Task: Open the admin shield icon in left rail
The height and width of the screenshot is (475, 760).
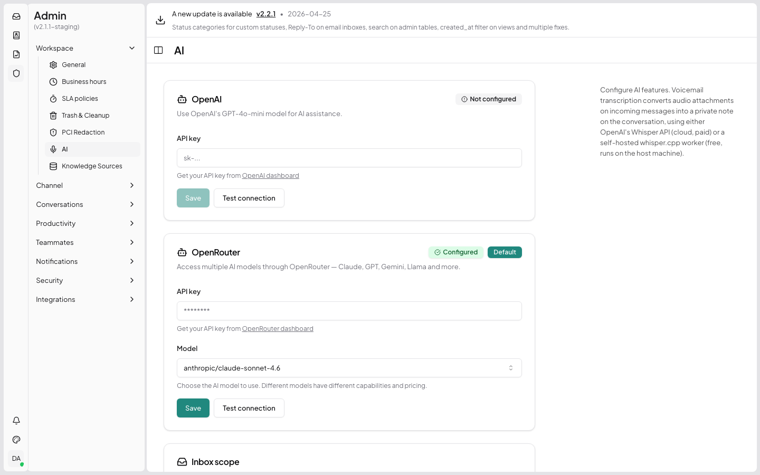Action: [x=16, y=73]
